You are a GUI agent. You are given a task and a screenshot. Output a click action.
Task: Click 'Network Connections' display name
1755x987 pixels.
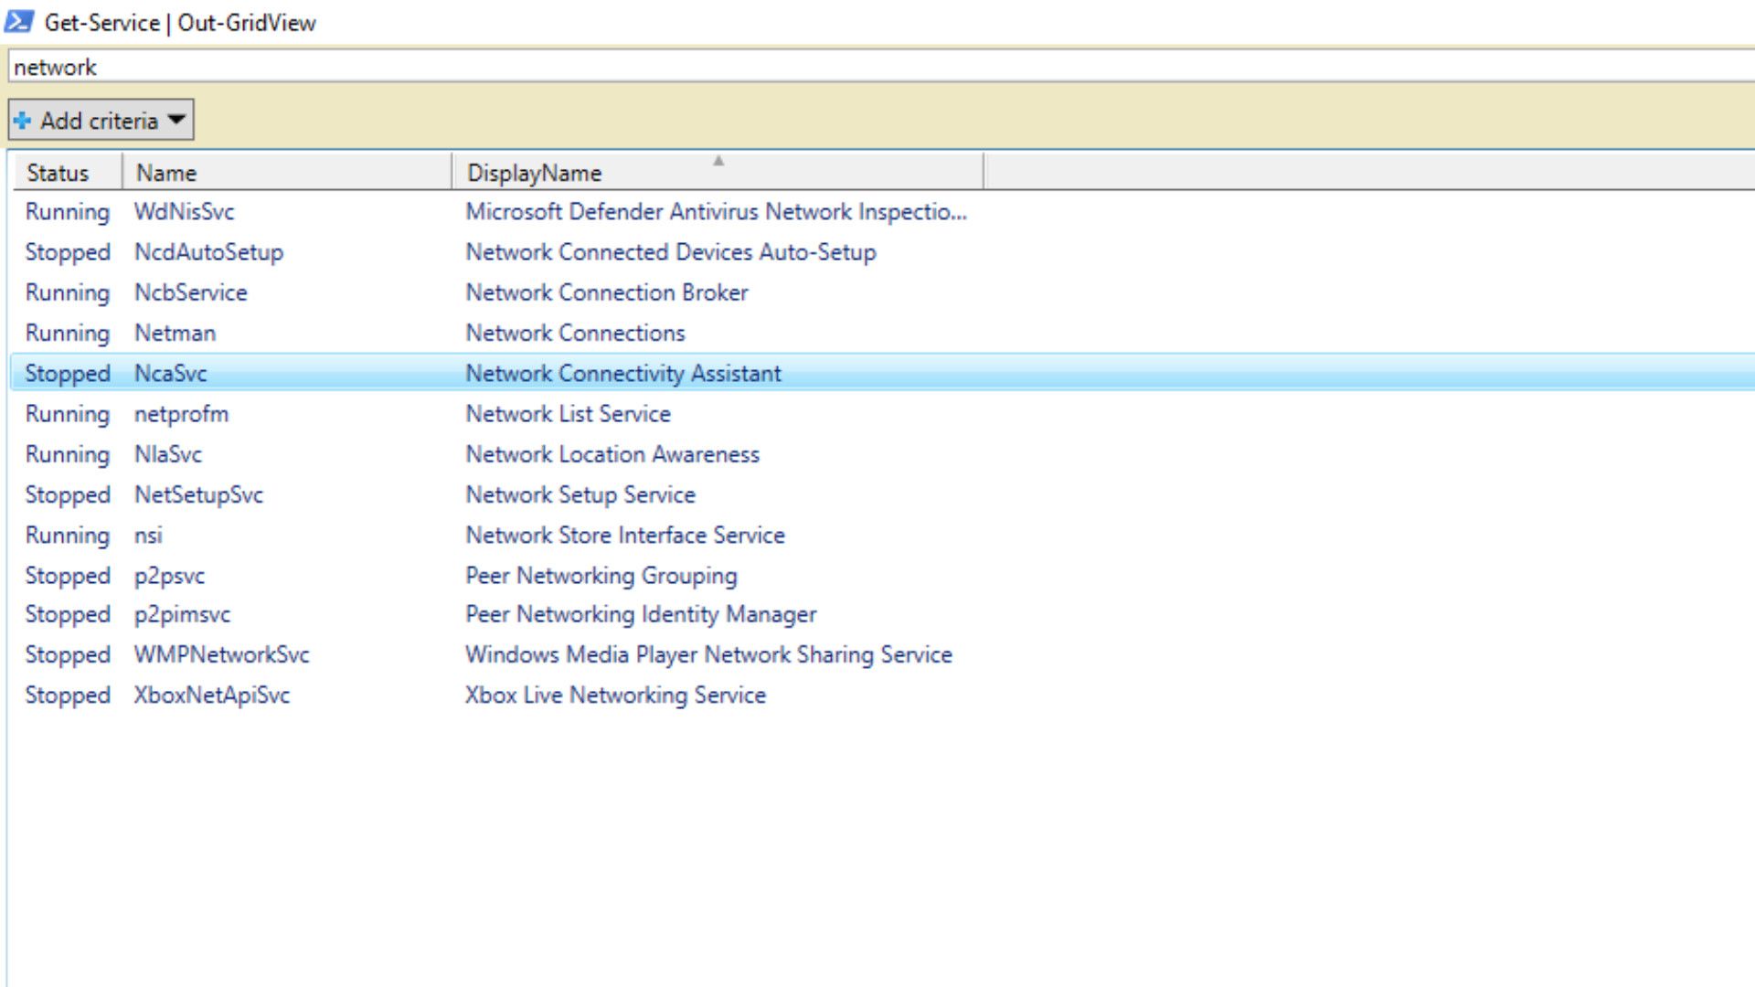(575, 333)
